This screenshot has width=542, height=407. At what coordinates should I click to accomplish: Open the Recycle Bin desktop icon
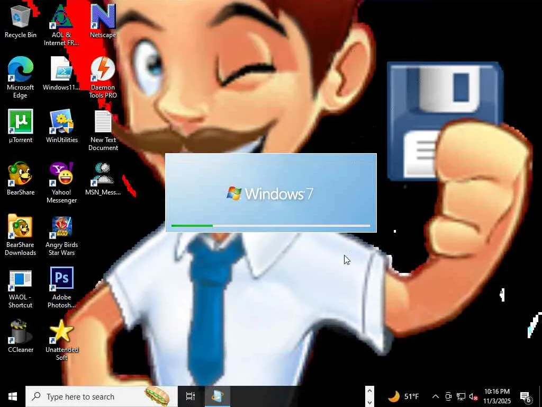[x=21, y=21]
